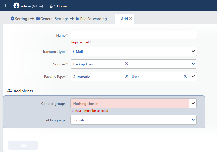The image size is (217, 152).
Task: Click the admin (Admin) user name
Action: 32,6
